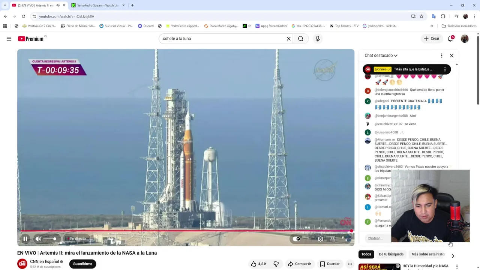This screenshot has height=270, width=480.
Task: Click the video title text
Action: click(x=87, y=253)
